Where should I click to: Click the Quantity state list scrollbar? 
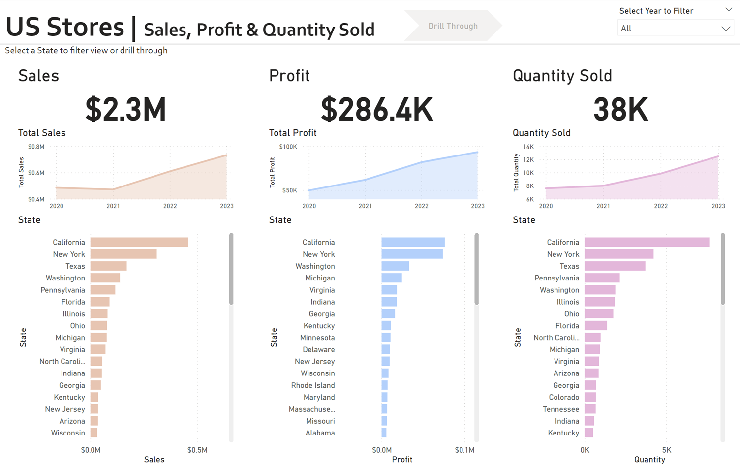coord(722,269)
